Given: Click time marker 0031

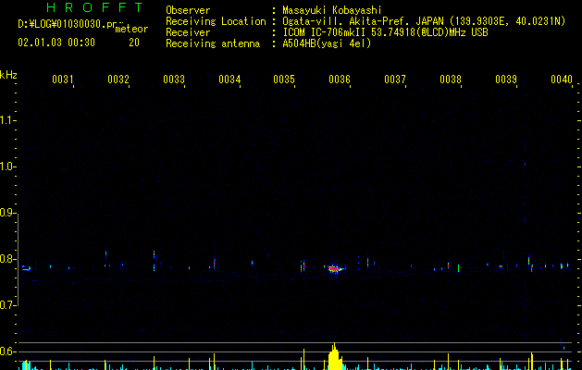Looking at the screenshot, I should pos(62,80).
